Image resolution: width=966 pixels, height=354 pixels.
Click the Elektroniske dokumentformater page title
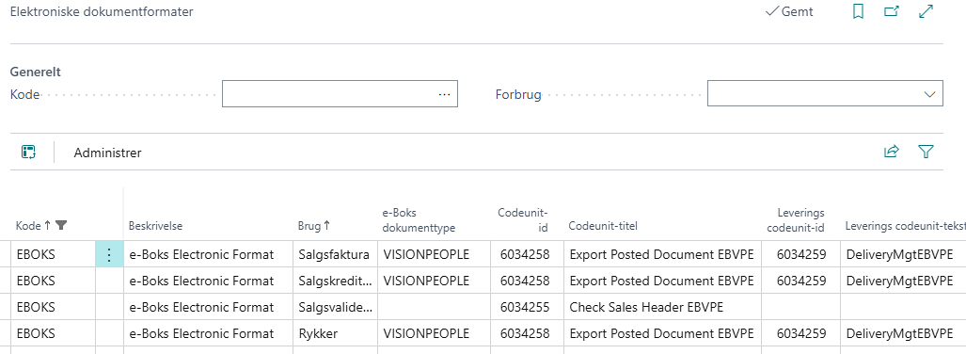point(102,11)
